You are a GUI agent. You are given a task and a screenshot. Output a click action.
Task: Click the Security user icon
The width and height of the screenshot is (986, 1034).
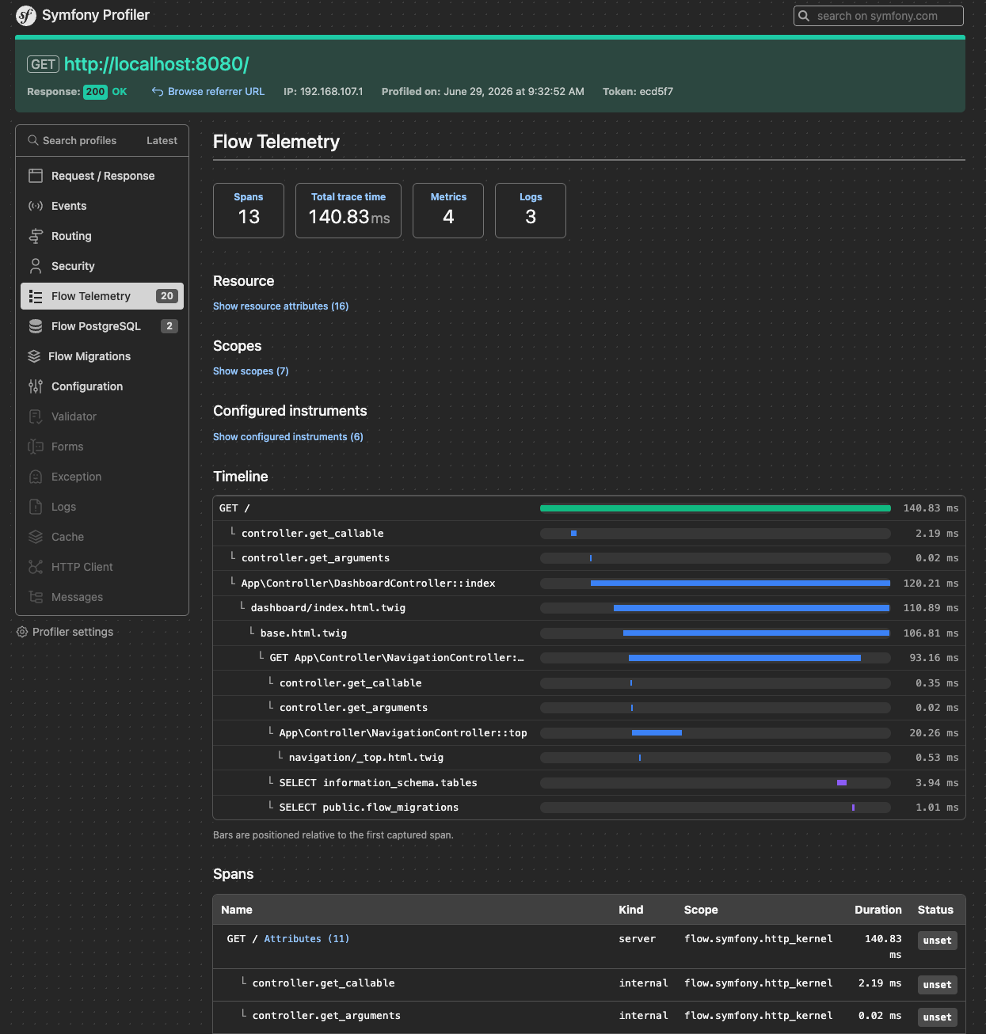pos(36,266)
